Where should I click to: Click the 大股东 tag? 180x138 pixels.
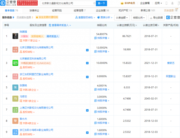(x=24, y=36)
